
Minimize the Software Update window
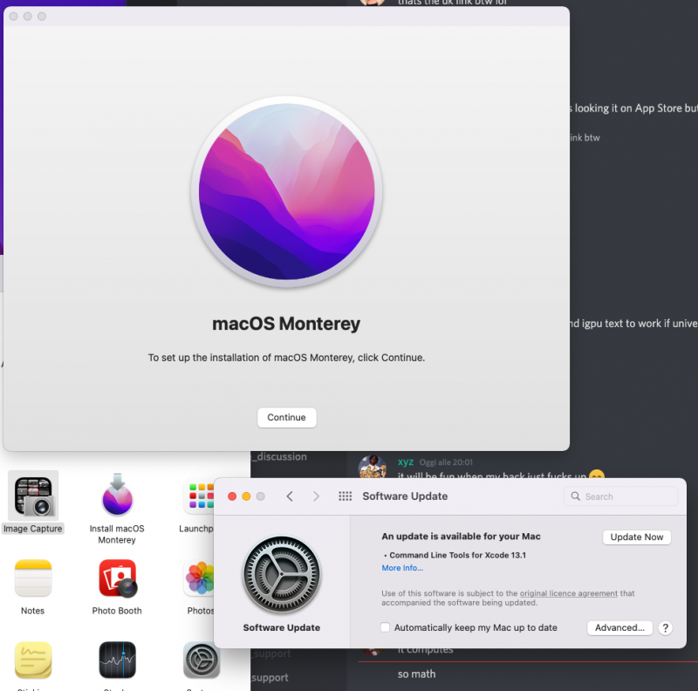[x=246, y=496]
